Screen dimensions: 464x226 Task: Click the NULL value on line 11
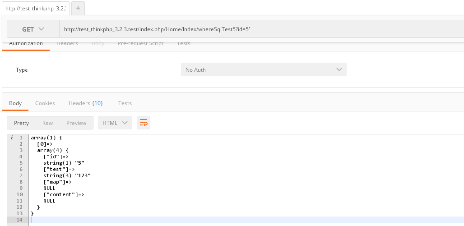[49, 201]
